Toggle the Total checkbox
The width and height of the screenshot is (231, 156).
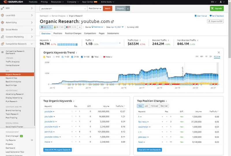point(92,57)
